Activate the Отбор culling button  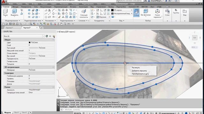(136, 13)
